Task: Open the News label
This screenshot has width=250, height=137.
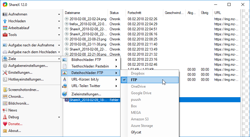Action: point(13,110)
